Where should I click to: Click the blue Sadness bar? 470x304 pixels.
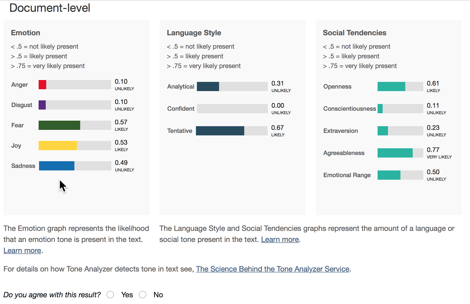pyautogui.click(x=57, y=166)
